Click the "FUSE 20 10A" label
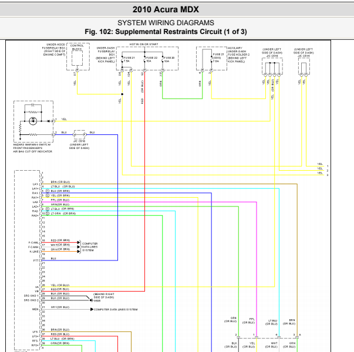Viewport: 354px width, 352px height. 169,59
